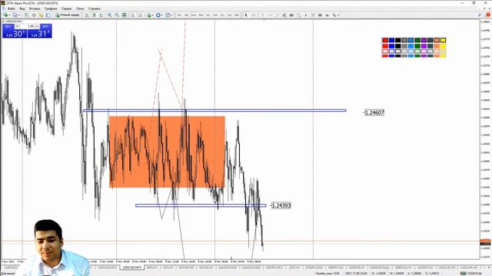Click the BUY one-click button

[39, 31]
